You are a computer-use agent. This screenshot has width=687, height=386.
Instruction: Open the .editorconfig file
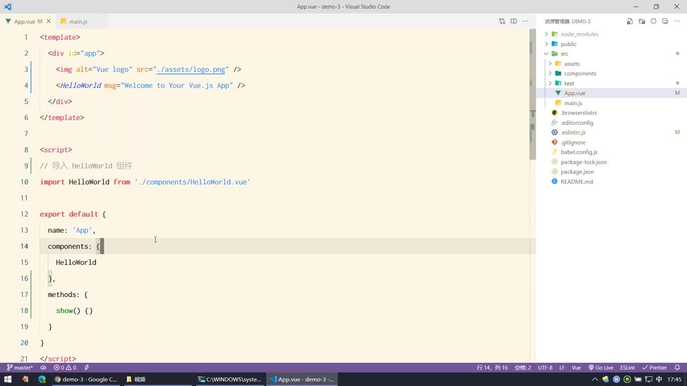click(576, 123)
